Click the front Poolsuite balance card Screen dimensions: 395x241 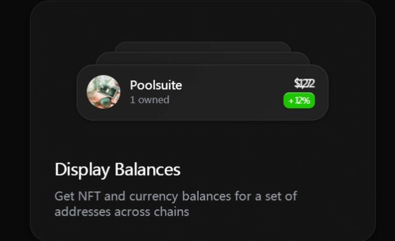tap(202, 92)
